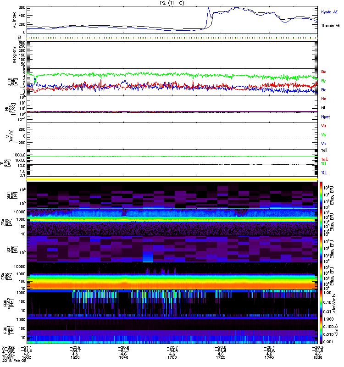Pick the blue "Npot" legend label
Viewport: 344px width, 367px height.
click(x=326, y=117)
